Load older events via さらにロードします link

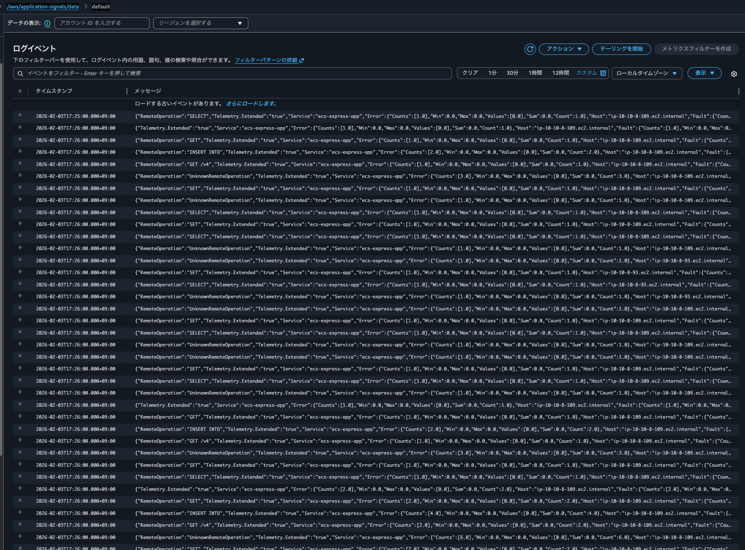coord(252,103)
